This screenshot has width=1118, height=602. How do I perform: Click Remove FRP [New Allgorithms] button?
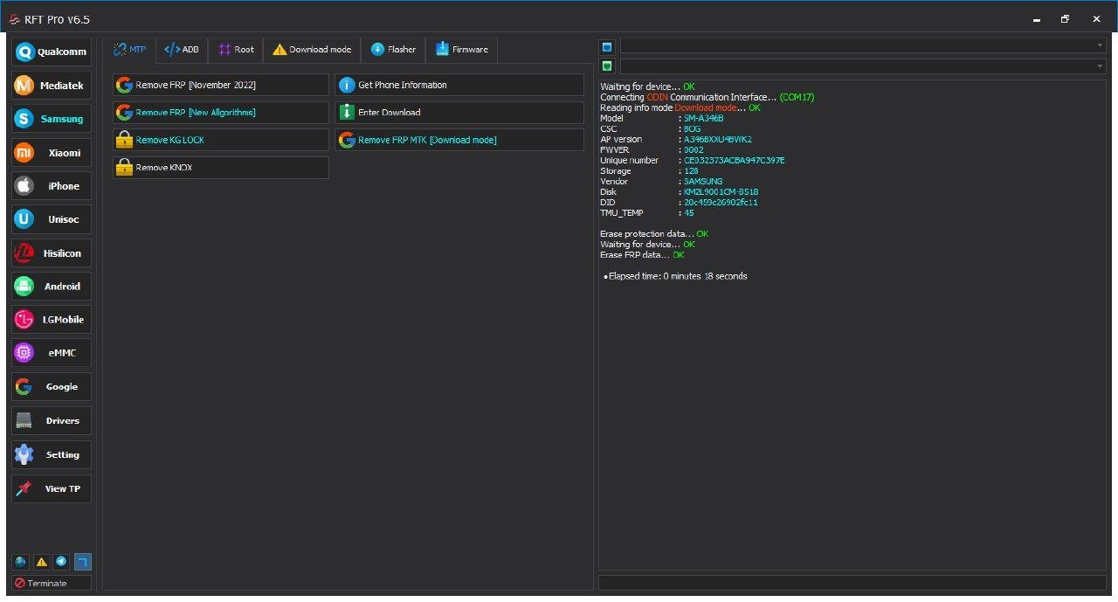click(x=221, y=113)
